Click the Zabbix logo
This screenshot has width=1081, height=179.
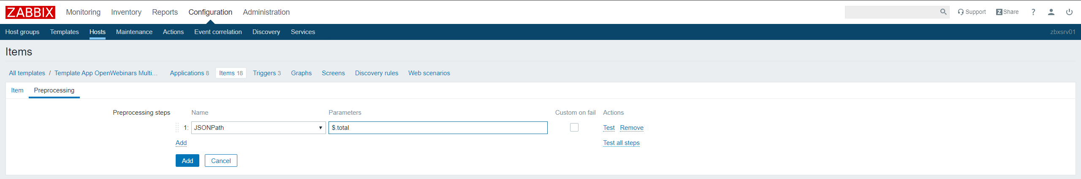click(x=30, y=12)
